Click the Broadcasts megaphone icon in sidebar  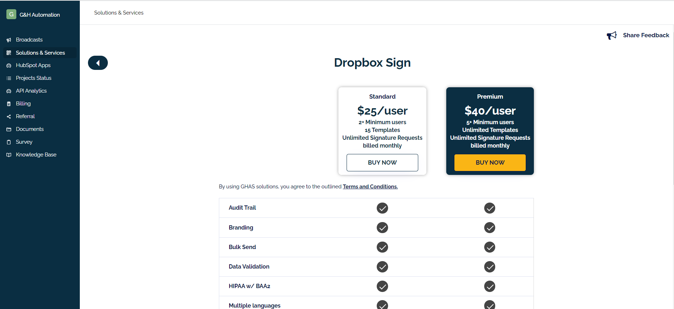pos(9,40)
